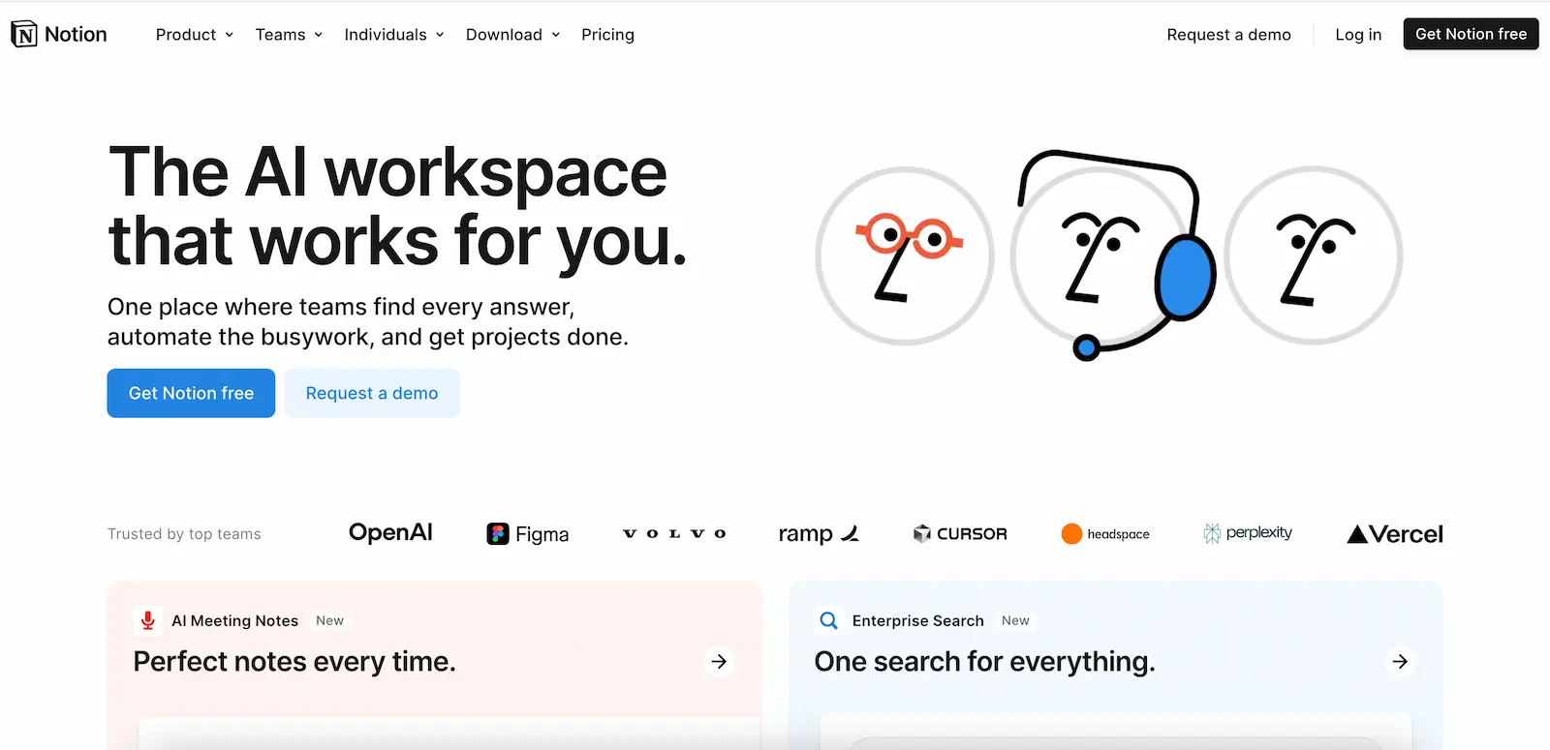
Task: Click the New badge beside AI Meeting Notes
Action: [329, 620]
